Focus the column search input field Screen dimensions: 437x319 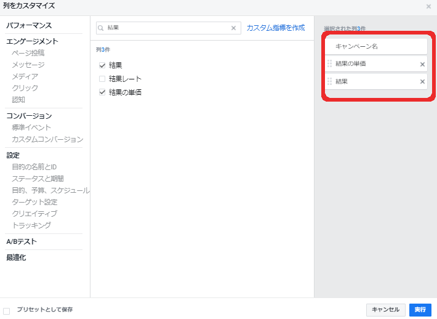pyautogui.click(x=168, y=28)
